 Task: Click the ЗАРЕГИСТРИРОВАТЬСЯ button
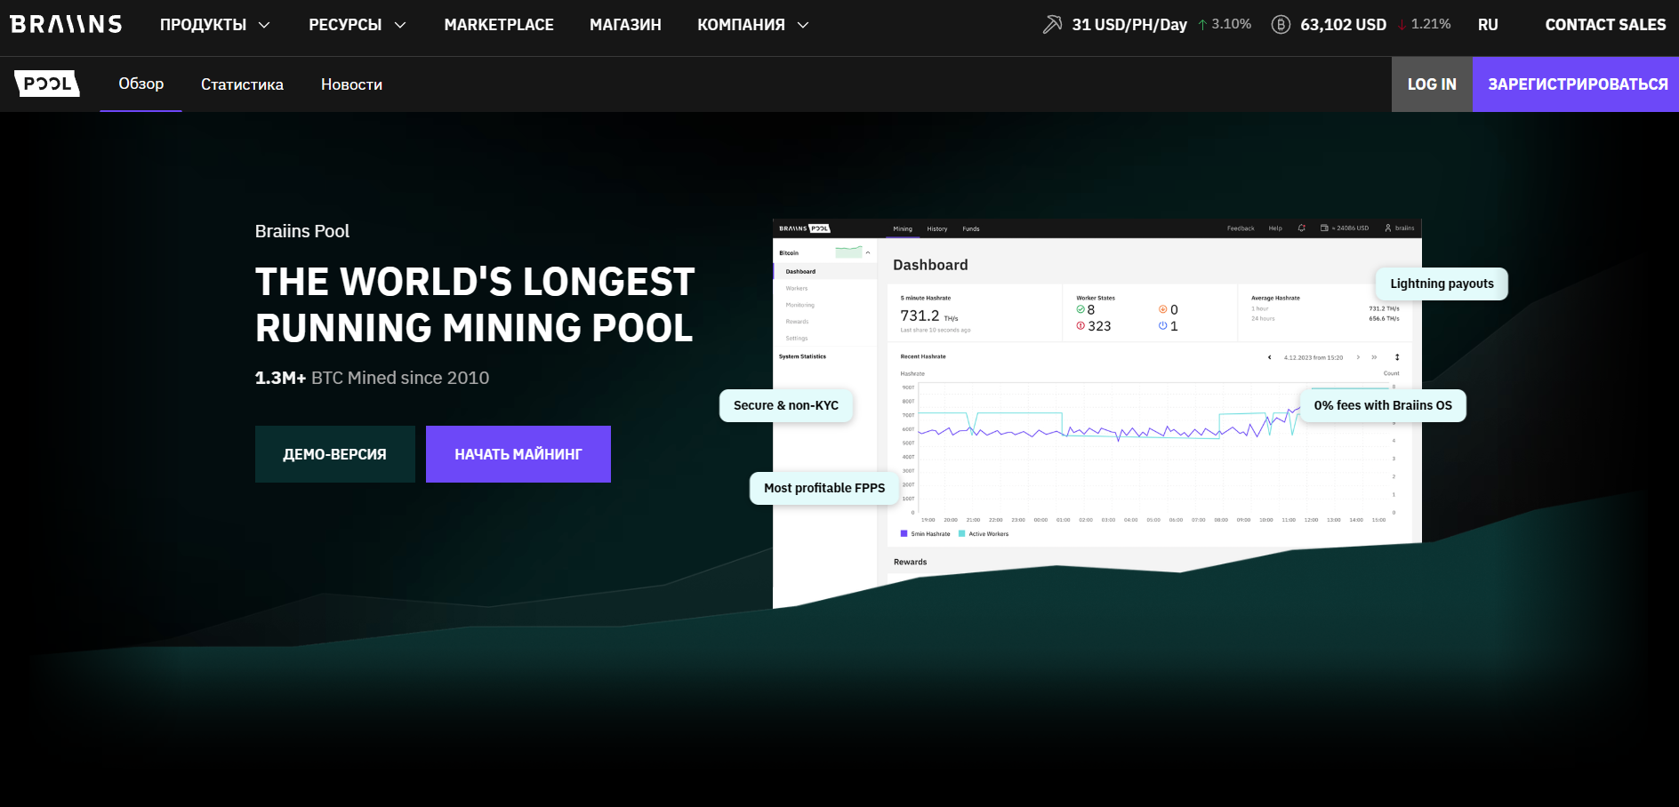pos(1576,84)
